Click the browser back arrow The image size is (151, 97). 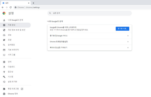coord(3,7)
